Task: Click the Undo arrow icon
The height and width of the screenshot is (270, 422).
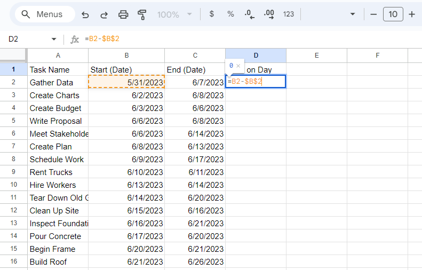Action: click(85, 14)
